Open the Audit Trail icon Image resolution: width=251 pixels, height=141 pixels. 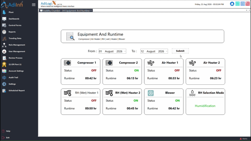pyautogui.click(x=4, y=78)
